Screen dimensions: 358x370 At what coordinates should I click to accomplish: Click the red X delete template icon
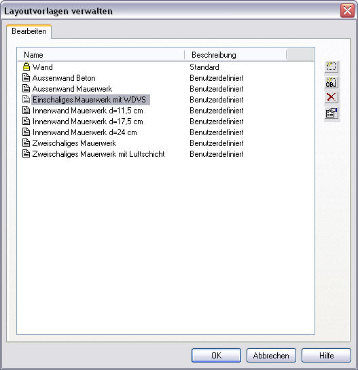(x=332, y=97)
